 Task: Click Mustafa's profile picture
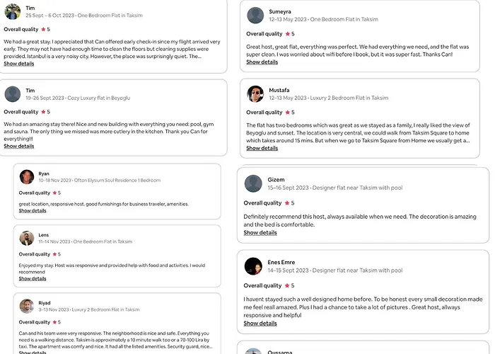pos(255,93)
